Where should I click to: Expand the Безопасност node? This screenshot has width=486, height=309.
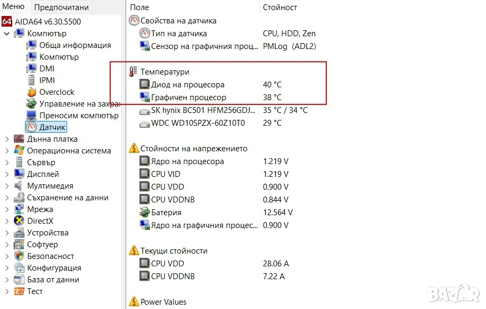(x=7, y=256)
